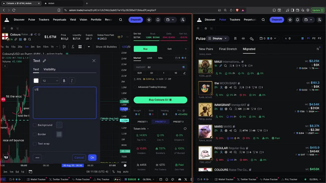Open candlestick chart style icon
Image resolution: width=326 pixels, height=183 pixels.
(x=64, y=47)
